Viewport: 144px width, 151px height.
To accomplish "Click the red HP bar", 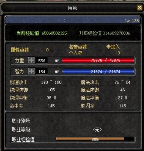I will tap(98, 61).
